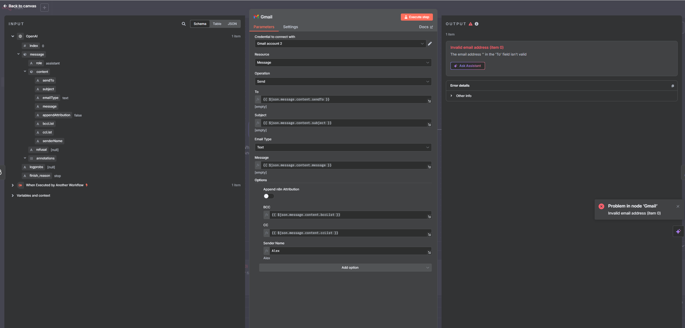Select the emailType schema field
Image resolution: width=685 pixels, height=328 pixels.
pos(48,98)
